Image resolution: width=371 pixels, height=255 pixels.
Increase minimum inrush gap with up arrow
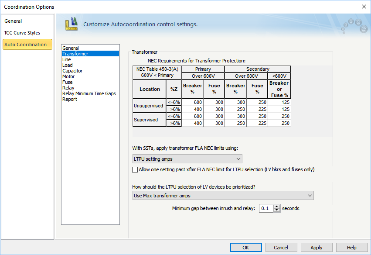click(276, 207)
